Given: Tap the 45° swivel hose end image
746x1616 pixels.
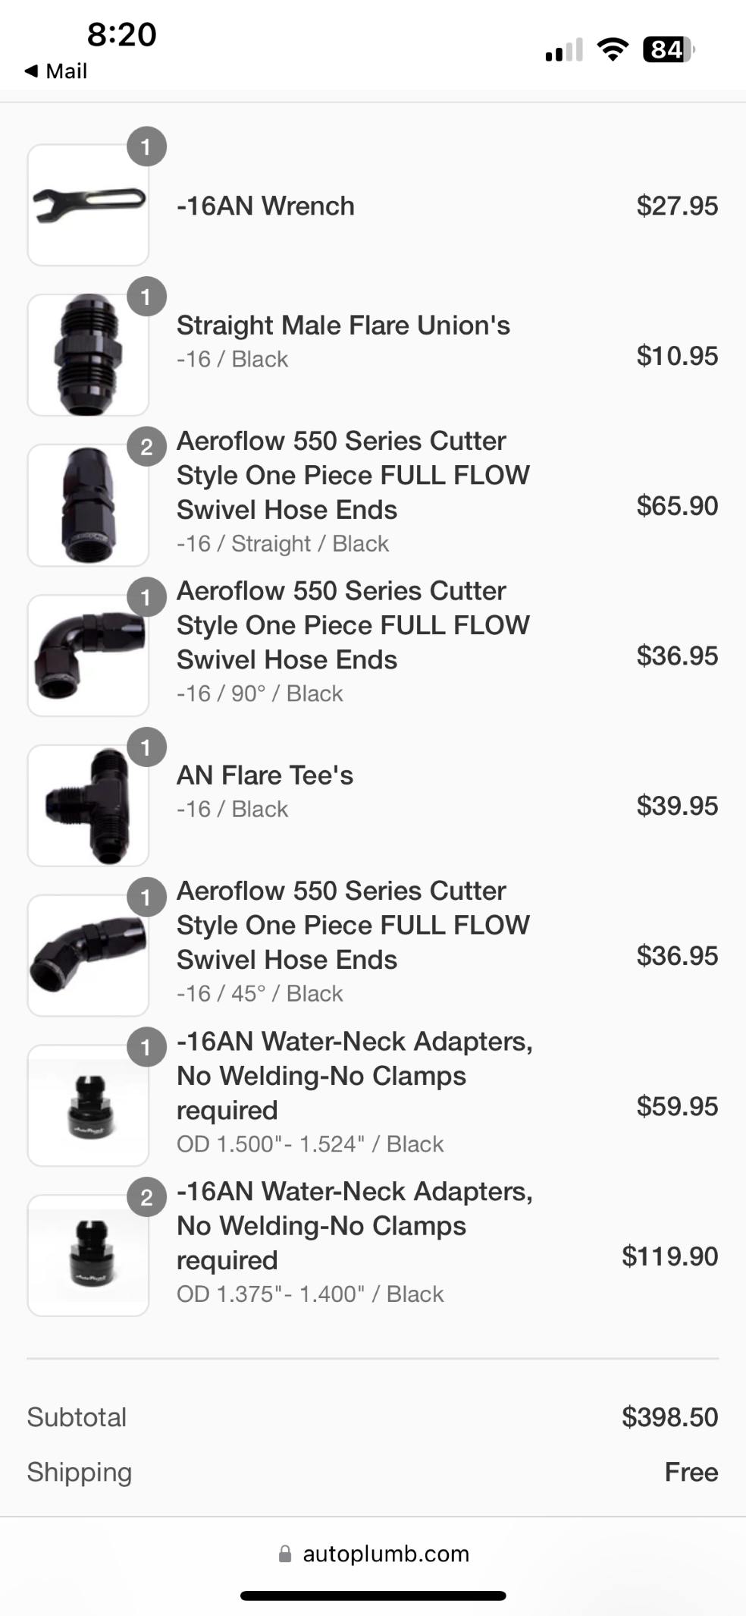Looking at the screenshot, I should 88,955.
